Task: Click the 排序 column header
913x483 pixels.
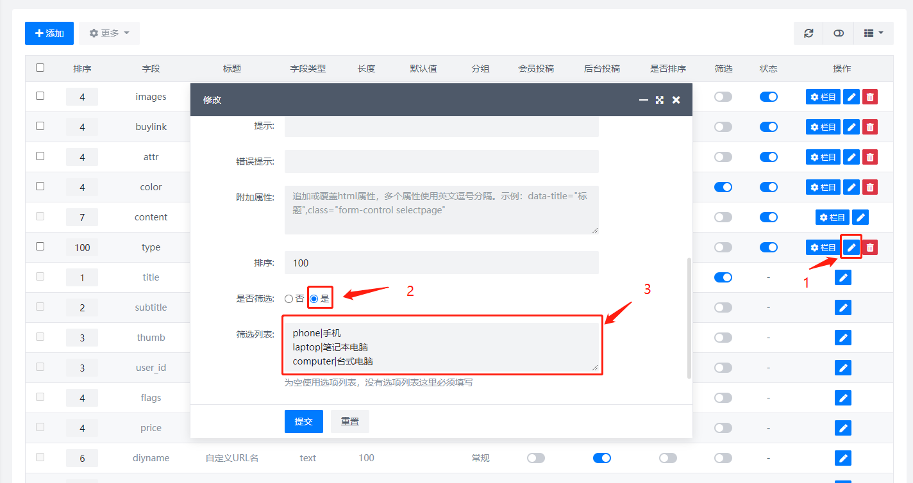Action: pyautogui.click(x=82, y=69)
